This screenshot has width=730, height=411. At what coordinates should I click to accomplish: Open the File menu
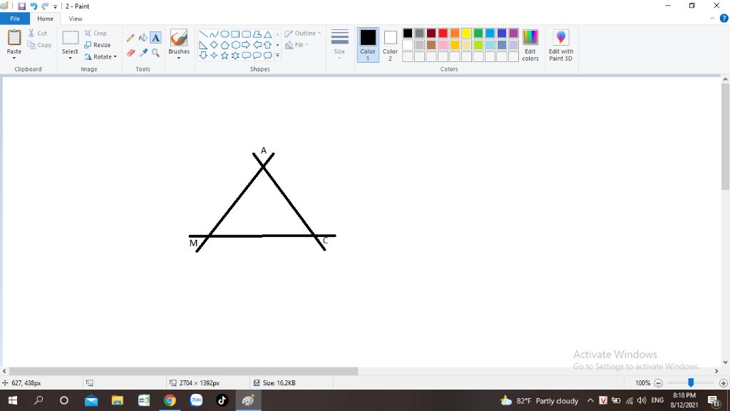pos(15,19)
